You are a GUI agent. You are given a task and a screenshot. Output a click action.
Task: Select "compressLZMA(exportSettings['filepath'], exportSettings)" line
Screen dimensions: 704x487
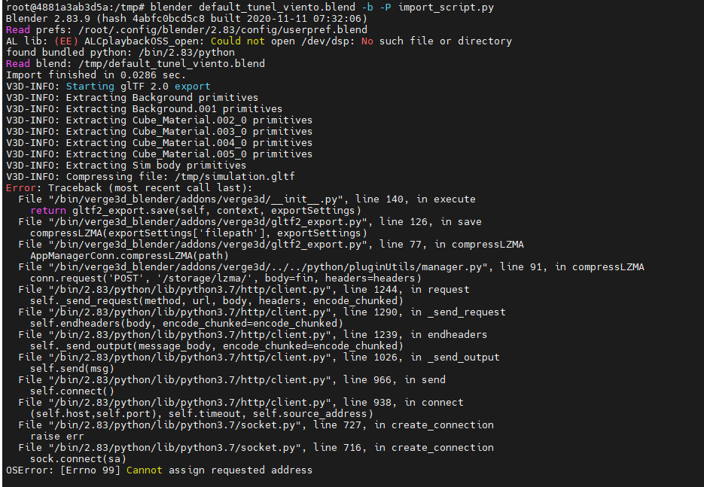pyautogui.click(x=199, y=233)
